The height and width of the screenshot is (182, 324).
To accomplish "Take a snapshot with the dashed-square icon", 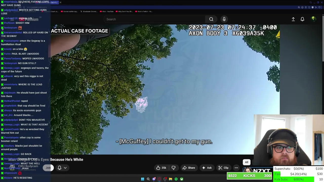I will [309, 7].
